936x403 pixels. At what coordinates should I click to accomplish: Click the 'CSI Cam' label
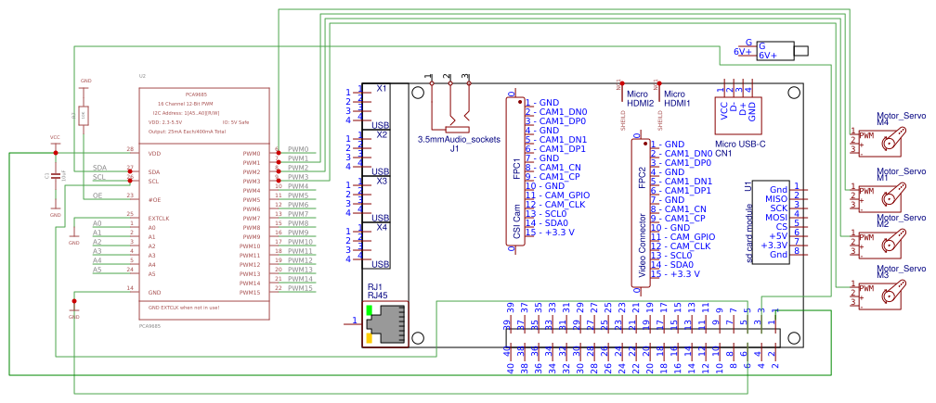tap(516, 221)
